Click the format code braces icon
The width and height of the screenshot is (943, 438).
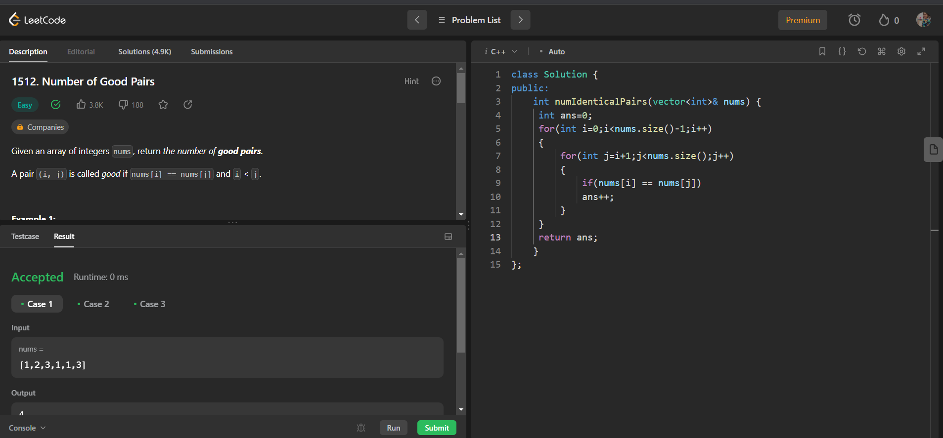[842, 51]
